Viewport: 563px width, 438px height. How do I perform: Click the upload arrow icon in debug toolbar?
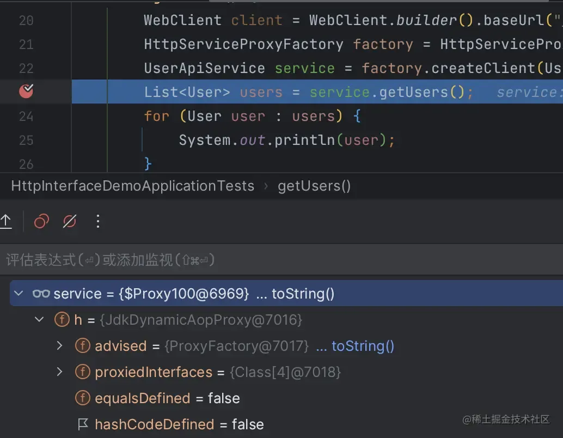click(6, 221)
